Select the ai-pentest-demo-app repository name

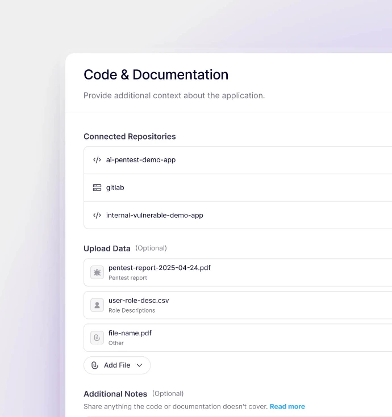(141, 160)
